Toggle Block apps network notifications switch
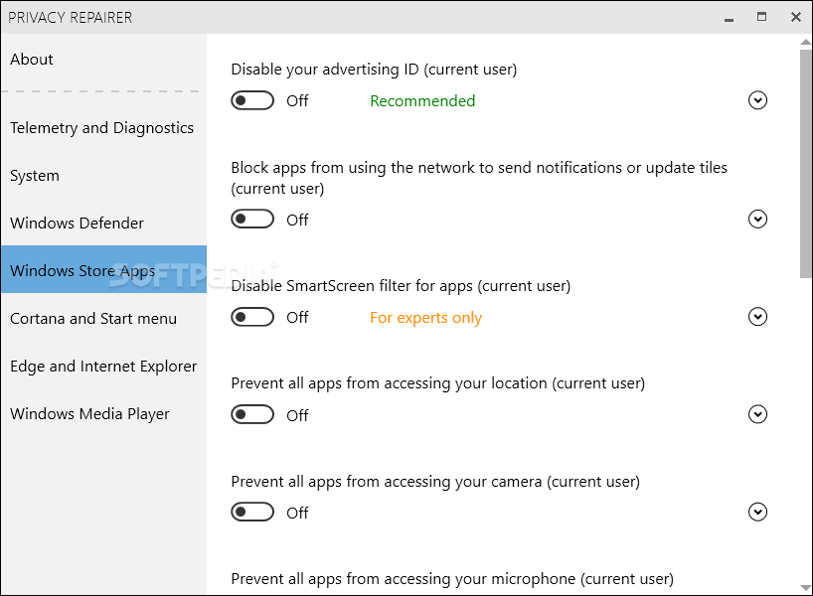 (x=252, y=220)
